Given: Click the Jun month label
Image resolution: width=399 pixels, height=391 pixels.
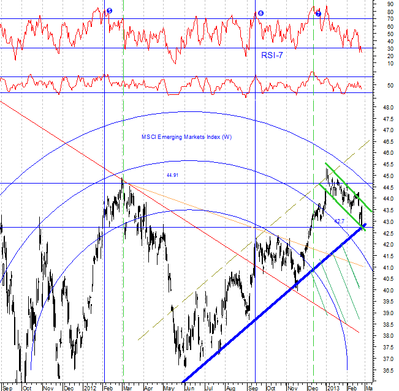Looking at the screenshot, I should click(x=189, y=388).
